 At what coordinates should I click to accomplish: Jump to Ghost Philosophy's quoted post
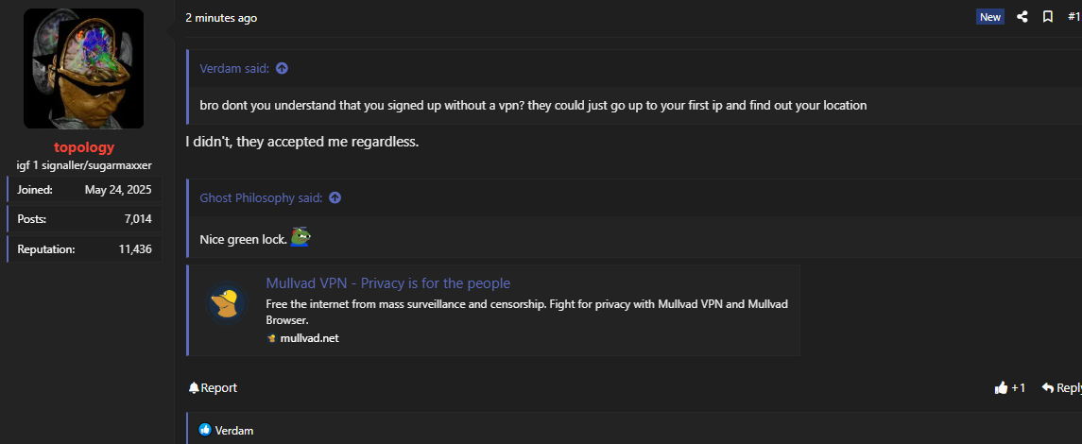click(335, 197)
